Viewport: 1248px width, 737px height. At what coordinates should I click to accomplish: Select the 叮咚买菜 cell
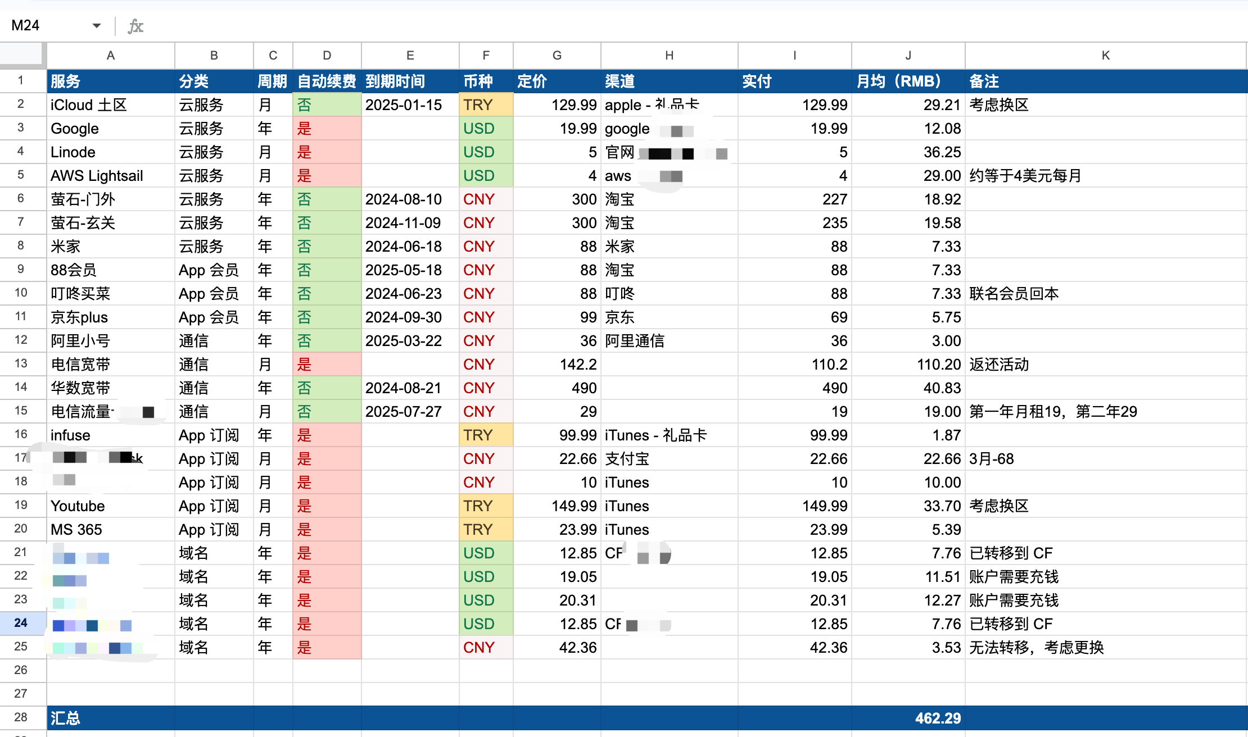(111, 294)
